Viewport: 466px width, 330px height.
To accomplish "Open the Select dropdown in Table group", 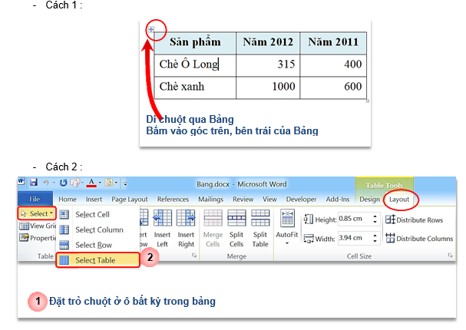I will (x=35, y=213).
